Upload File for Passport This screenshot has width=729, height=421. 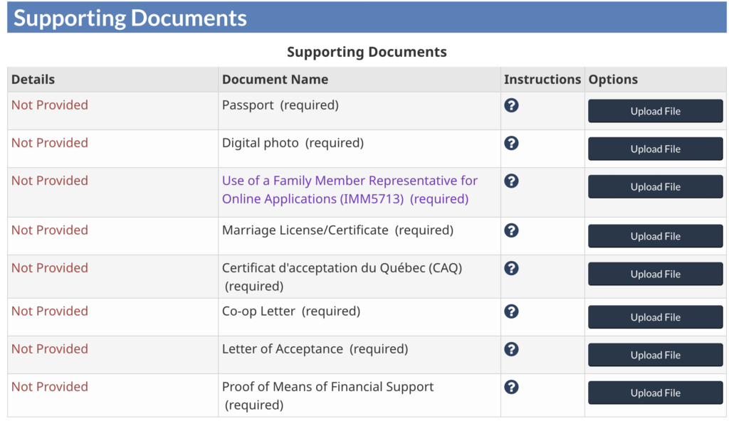pos(655,112)
